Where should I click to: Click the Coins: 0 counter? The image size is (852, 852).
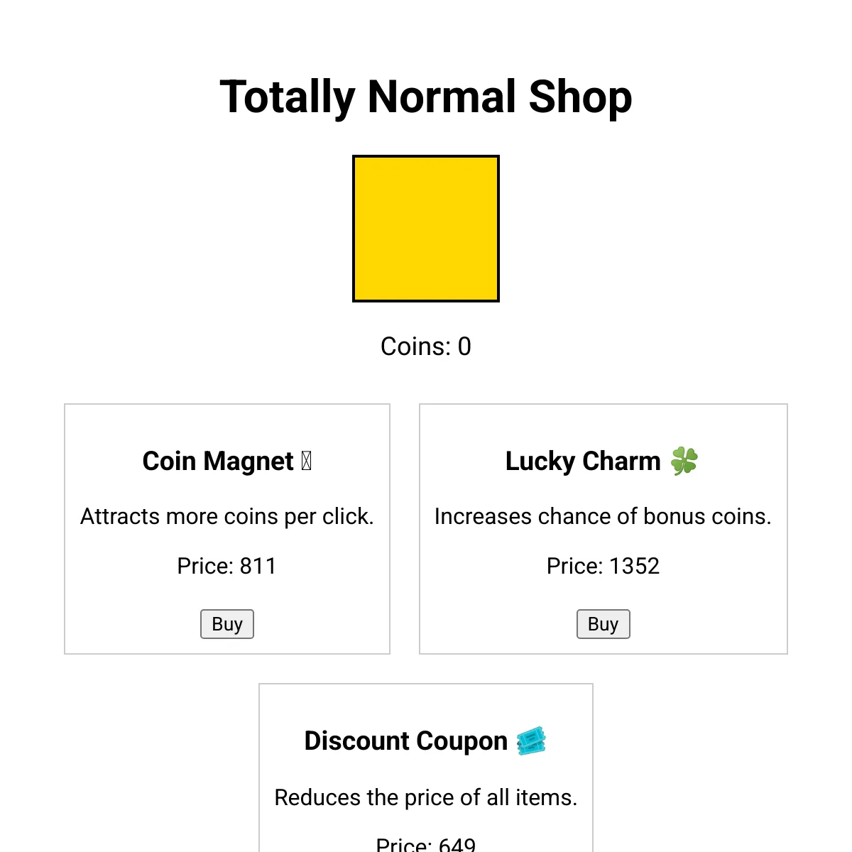tap(426, 346)
